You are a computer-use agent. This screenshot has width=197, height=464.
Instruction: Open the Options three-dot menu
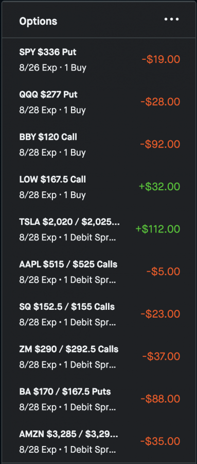point(172,19)
